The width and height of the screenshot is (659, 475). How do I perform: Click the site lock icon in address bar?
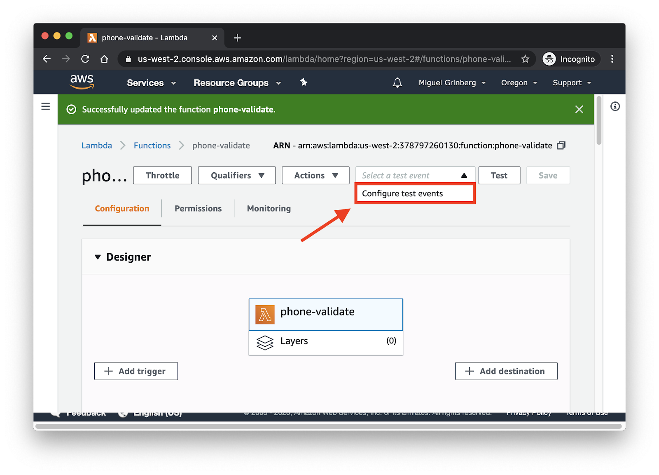click(x=128, y=59)
